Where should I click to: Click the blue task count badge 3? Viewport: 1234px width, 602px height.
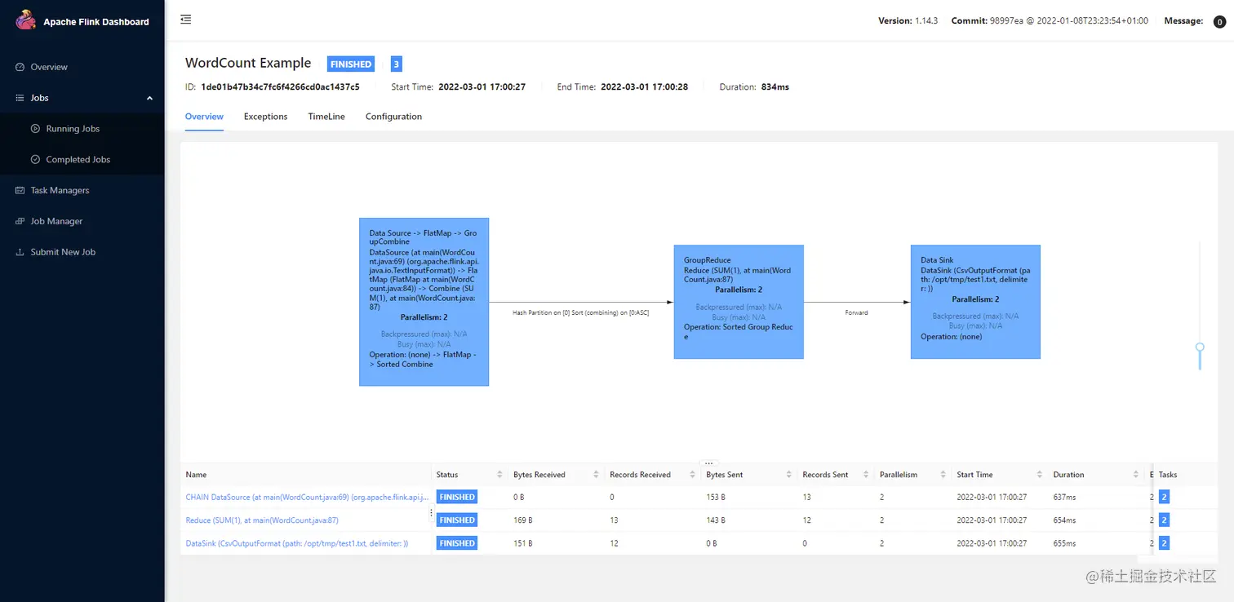pos(397,64)
